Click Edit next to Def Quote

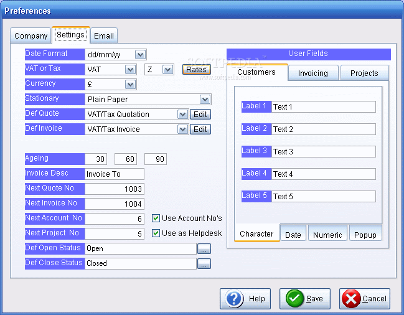coord(200,115)
